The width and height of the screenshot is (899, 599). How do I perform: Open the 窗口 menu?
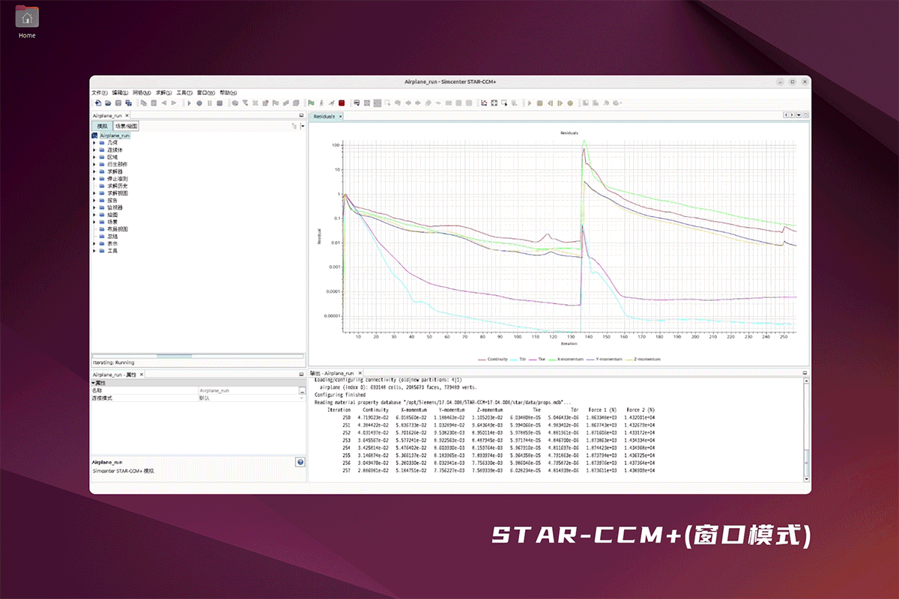(x=205, y=92)
